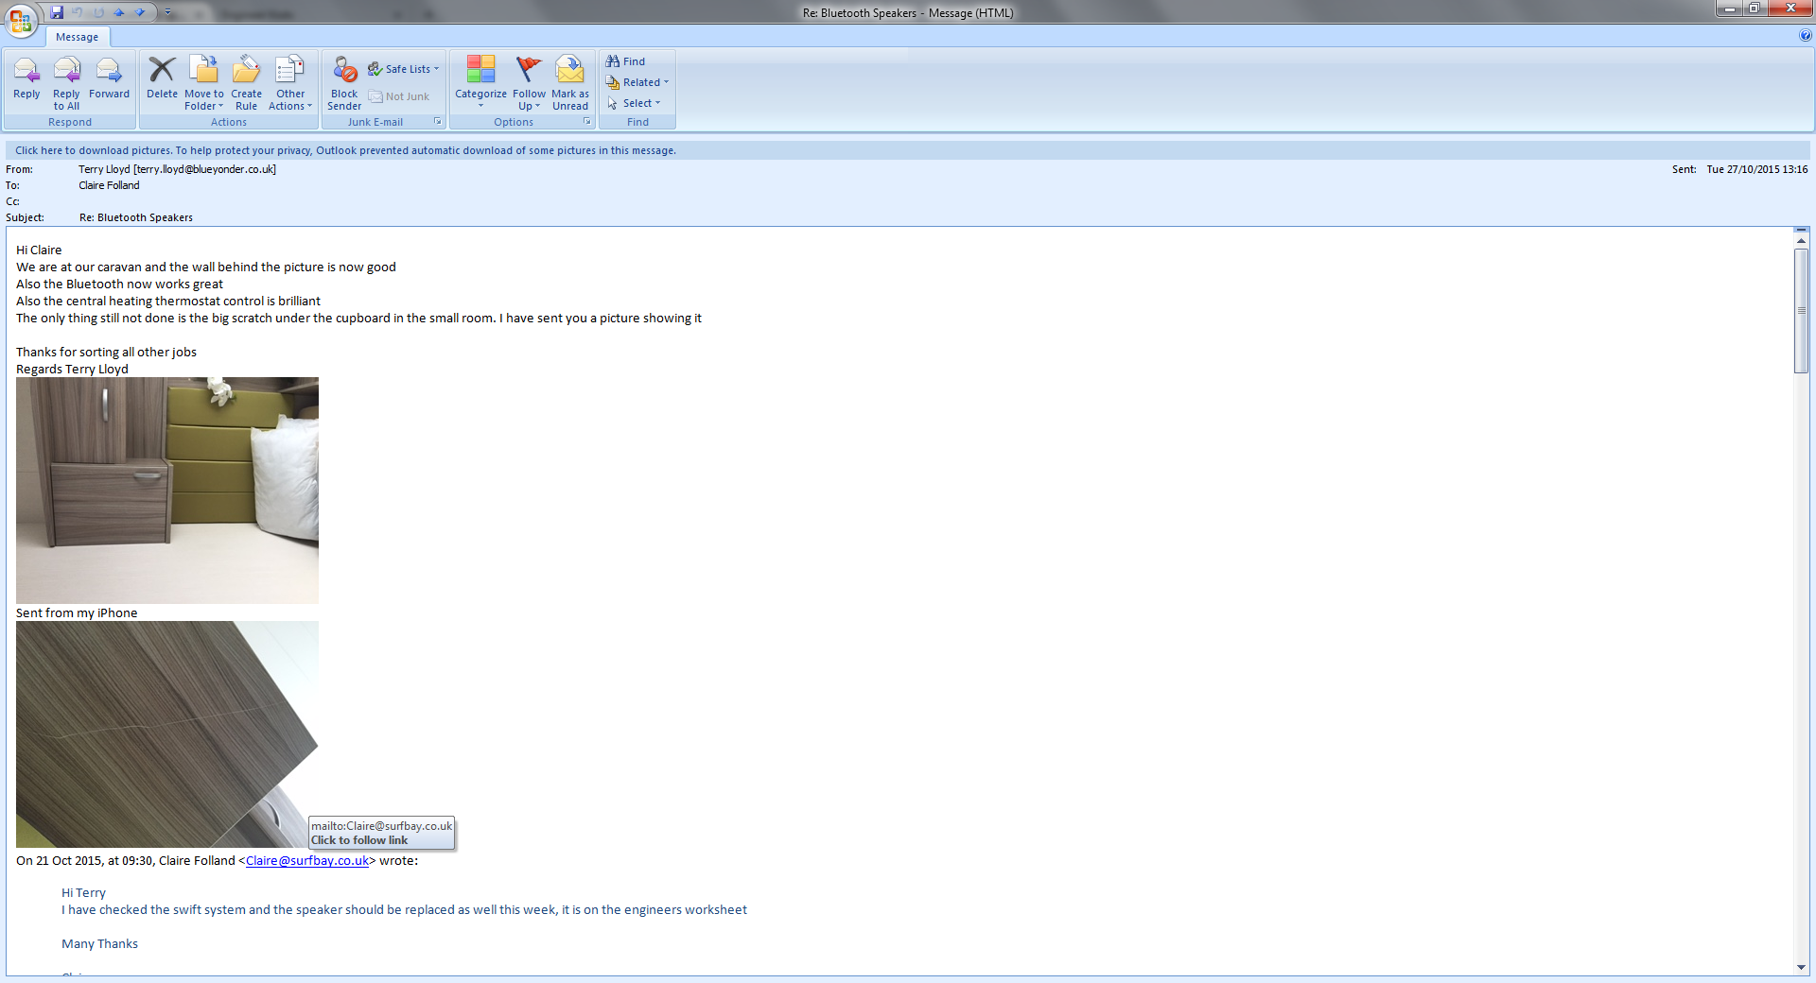Image resolution: width=1816 pixels, height=983 pixels.
Task: Expand Other Actions menu
Action: (x=290, y=83)
